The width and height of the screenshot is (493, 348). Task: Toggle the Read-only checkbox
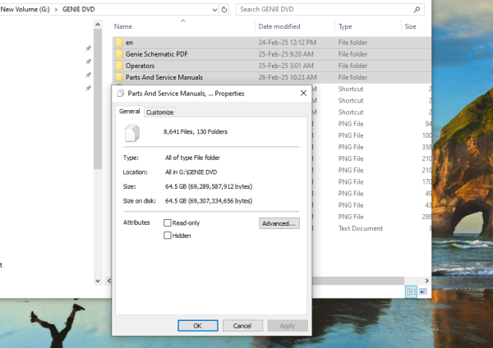click(168, 222)
